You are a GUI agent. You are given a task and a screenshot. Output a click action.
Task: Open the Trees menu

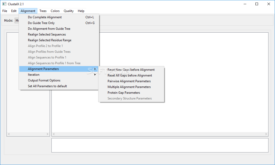tap(43, 11)
